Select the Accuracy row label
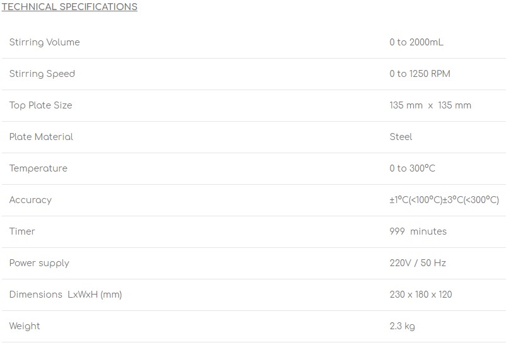This screenshot has height=345, width=506. [x=30, y=200]
